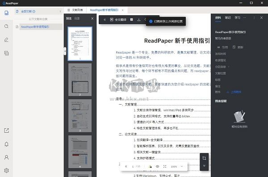Open the checklist tasks icon in sidebar

[x=7, y=53]
